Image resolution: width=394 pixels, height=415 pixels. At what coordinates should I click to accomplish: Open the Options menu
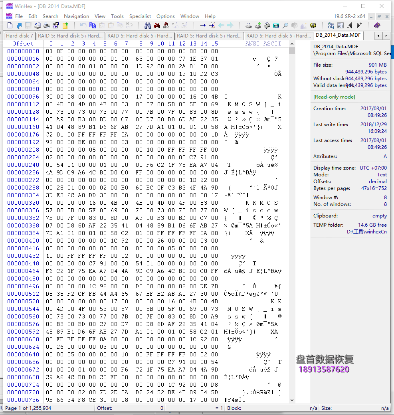coord(166,16)
